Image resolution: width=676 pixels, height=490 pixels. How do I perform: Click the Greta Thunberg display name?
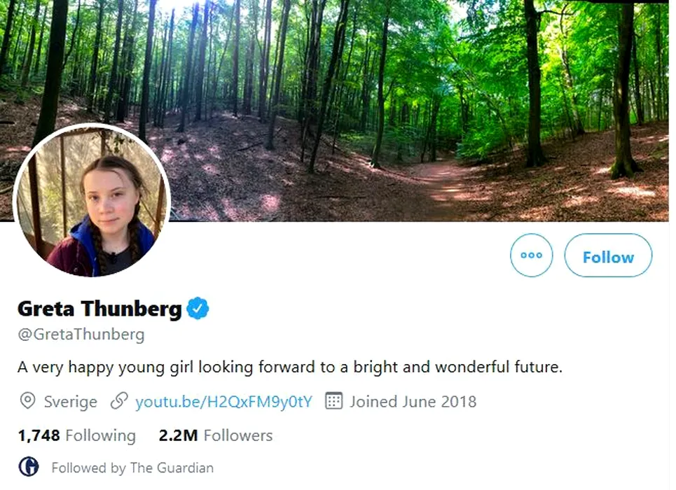[x=99, y=308]
